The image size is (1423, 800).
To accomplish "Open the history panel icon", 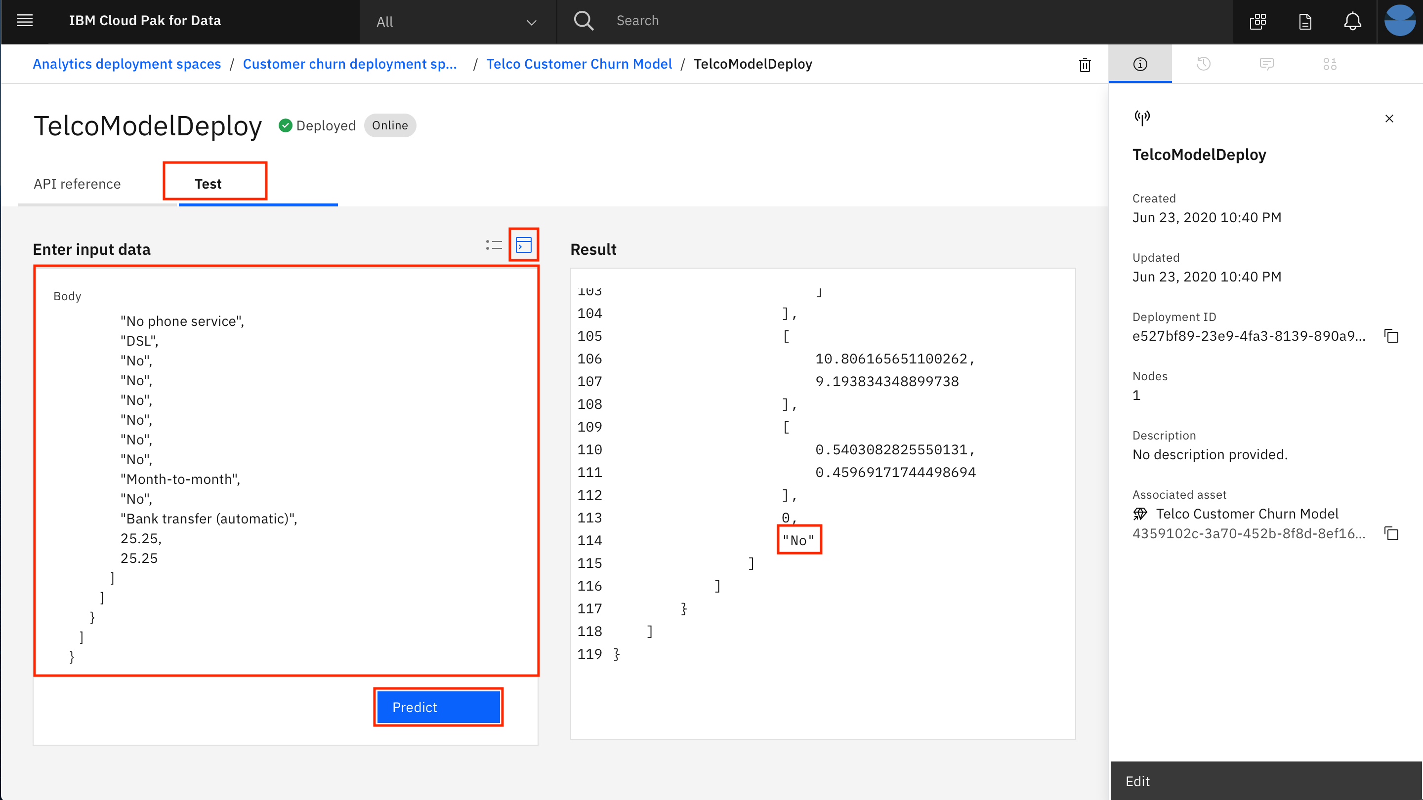I will pyautogui.click(x=1203, y=64).
